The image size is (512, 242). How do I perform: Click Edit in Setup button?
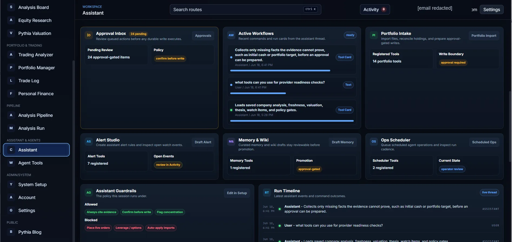tap(237, 193)
